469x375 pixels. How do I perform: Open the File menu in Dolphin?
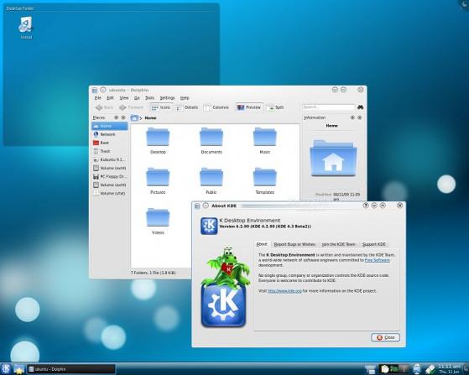98,98
